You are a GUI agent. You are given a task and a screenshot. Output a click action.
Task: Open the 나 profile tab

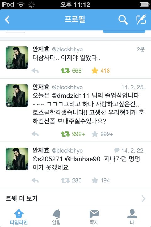click(132, 217)
